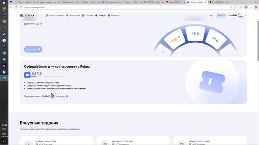Open 'Купить робуксы' navigation item

pos(55,15)
